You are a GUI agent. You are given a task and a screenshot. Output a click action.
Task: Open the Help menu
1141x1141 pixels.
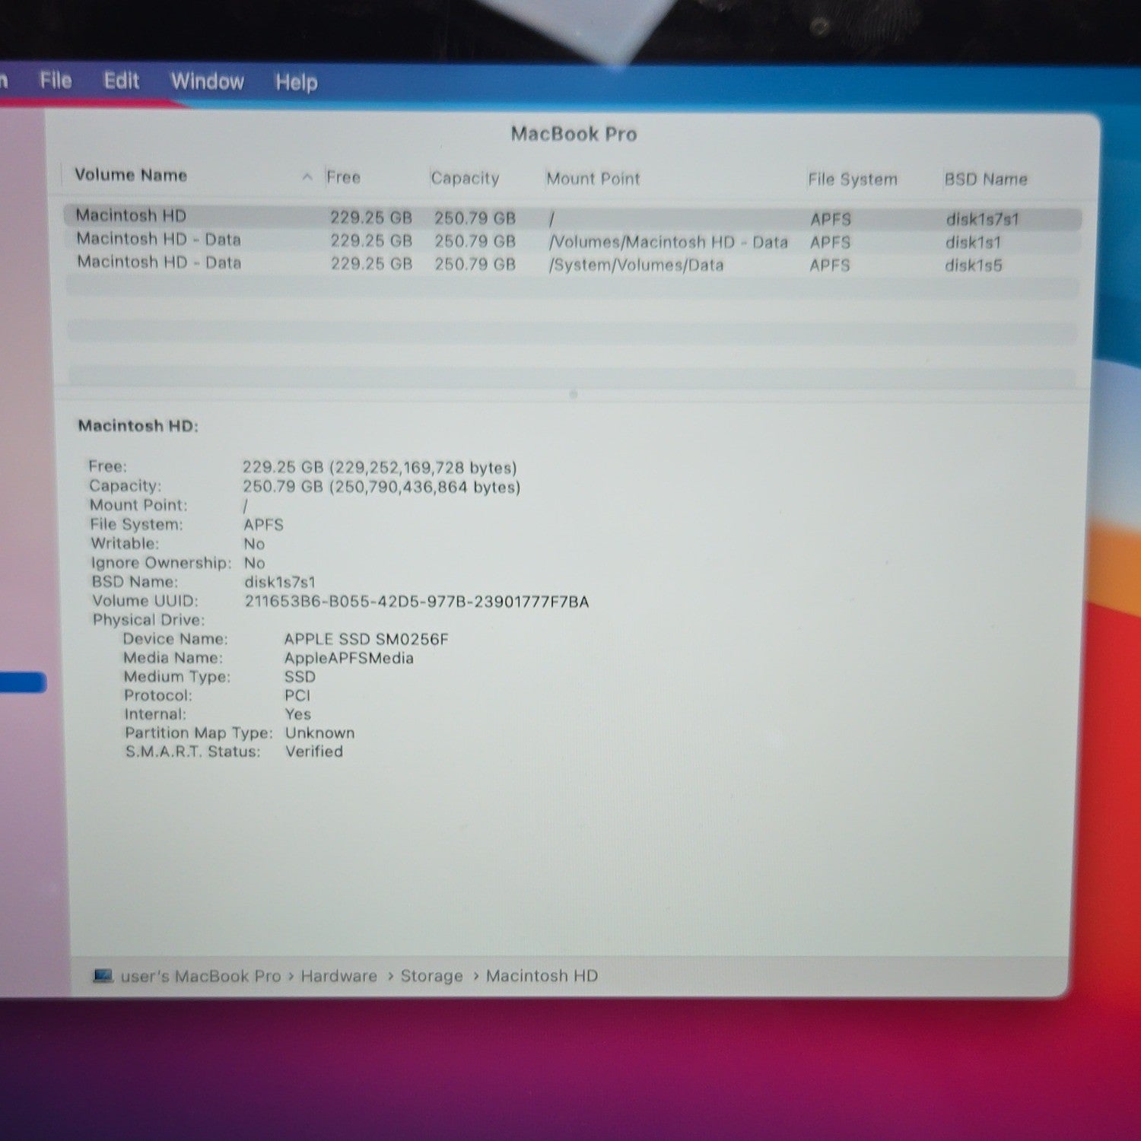click(x=296, y=82)
